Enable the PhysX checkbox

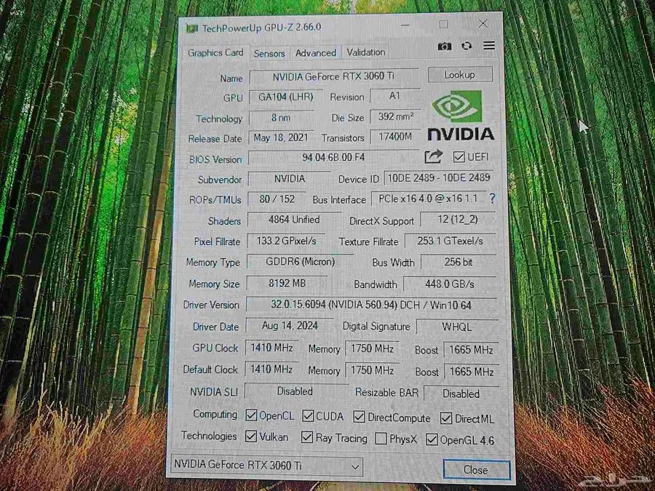381,439
